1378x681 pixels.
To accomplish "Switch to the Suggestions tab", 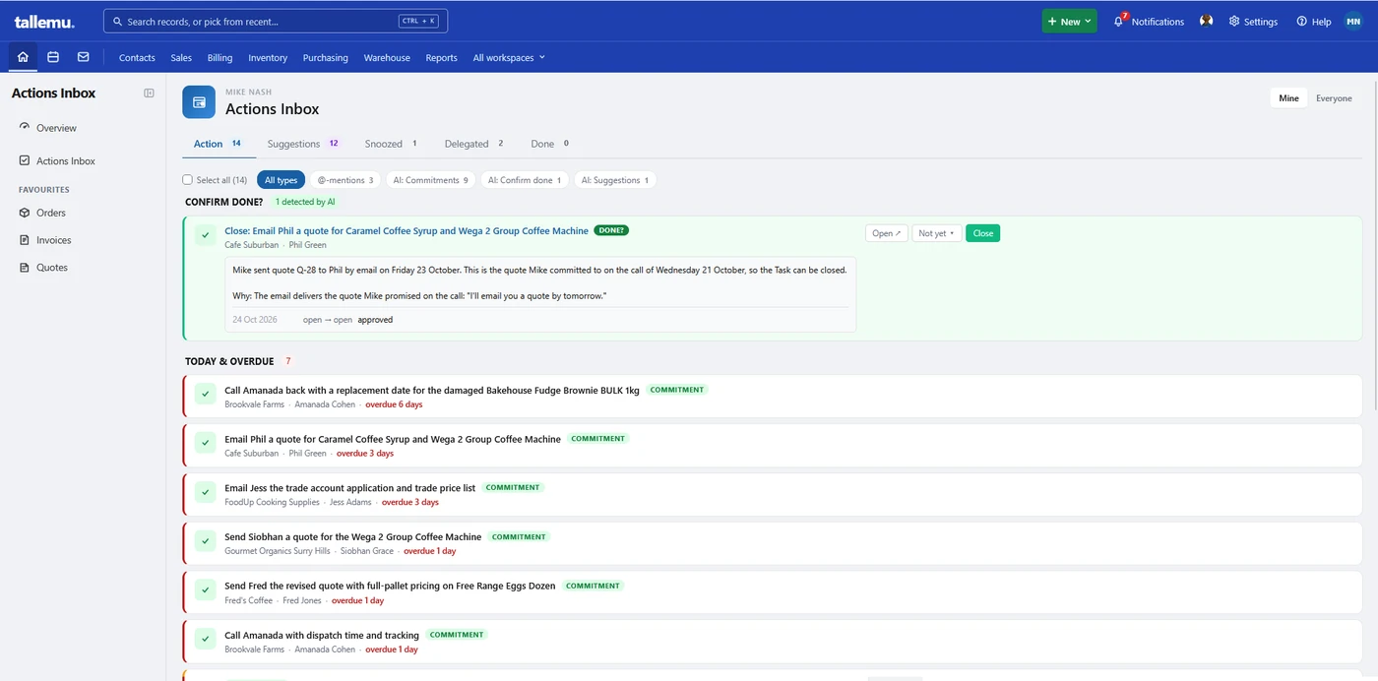I will 302,144.
